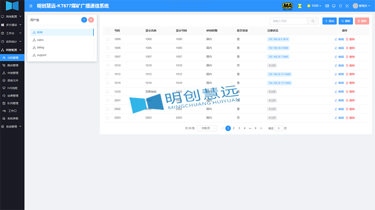The width and height of the screenshot is (375, 210).
Task: Click the extension number search input field
Action: click(288, 21)
